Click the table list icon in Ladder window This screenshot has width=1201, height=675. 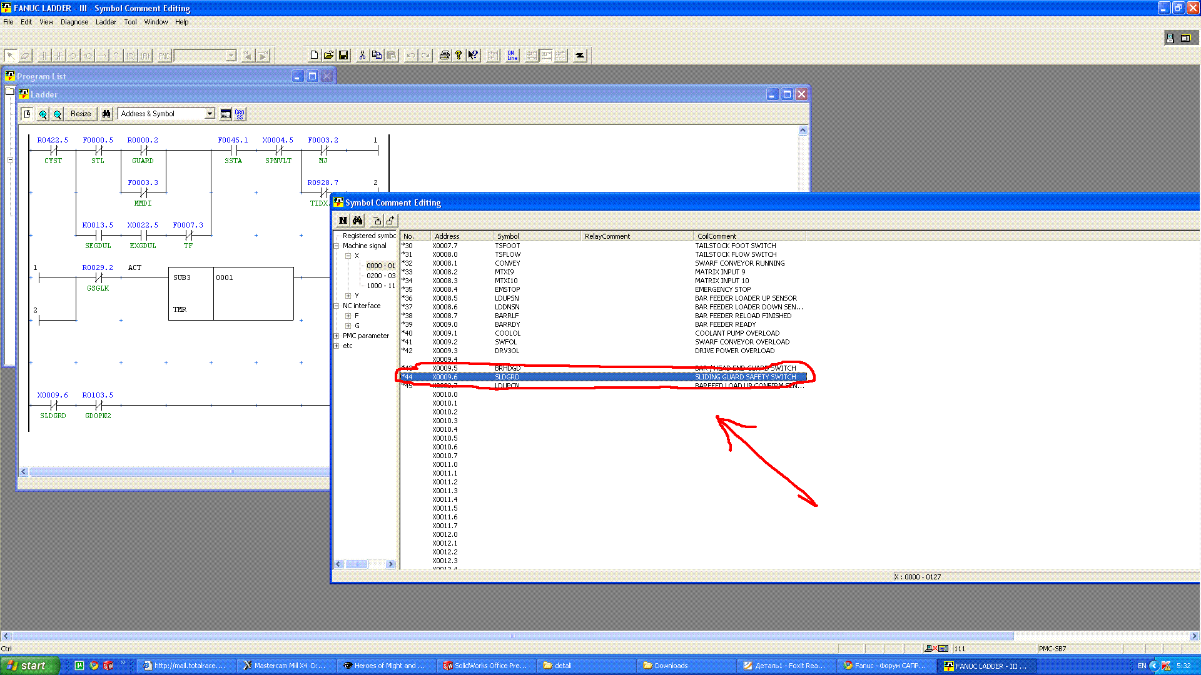point(226,114)
